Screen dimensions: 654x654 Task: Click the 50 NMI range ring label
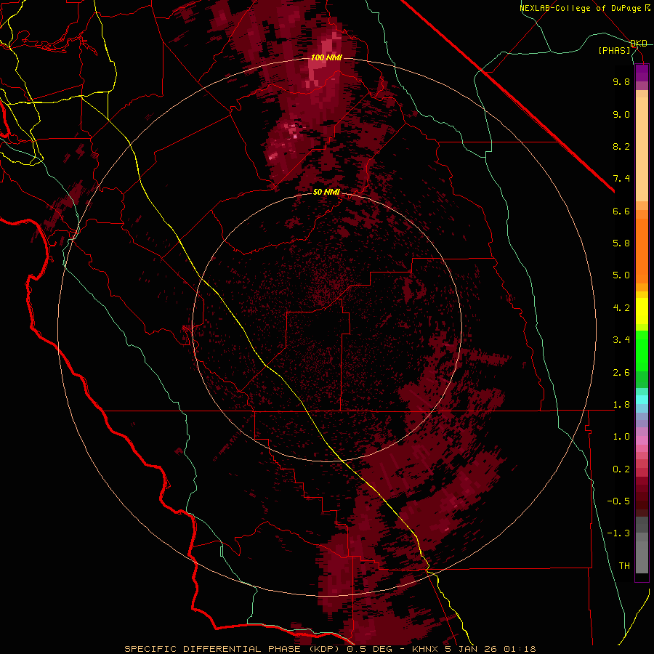326,192
